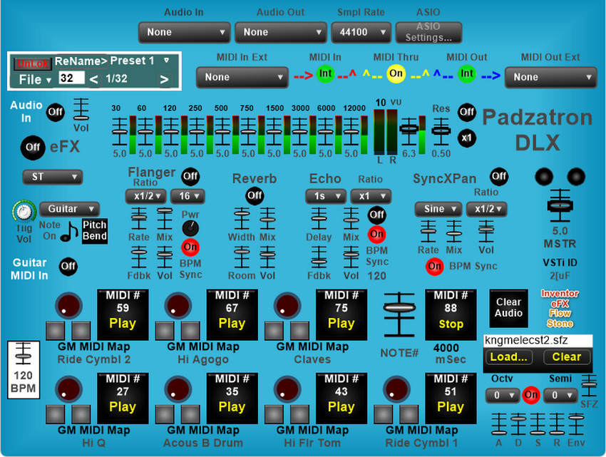606x457 pixels.
Task: Enable the Reverb effect toggle
Action: click(255, 195)
